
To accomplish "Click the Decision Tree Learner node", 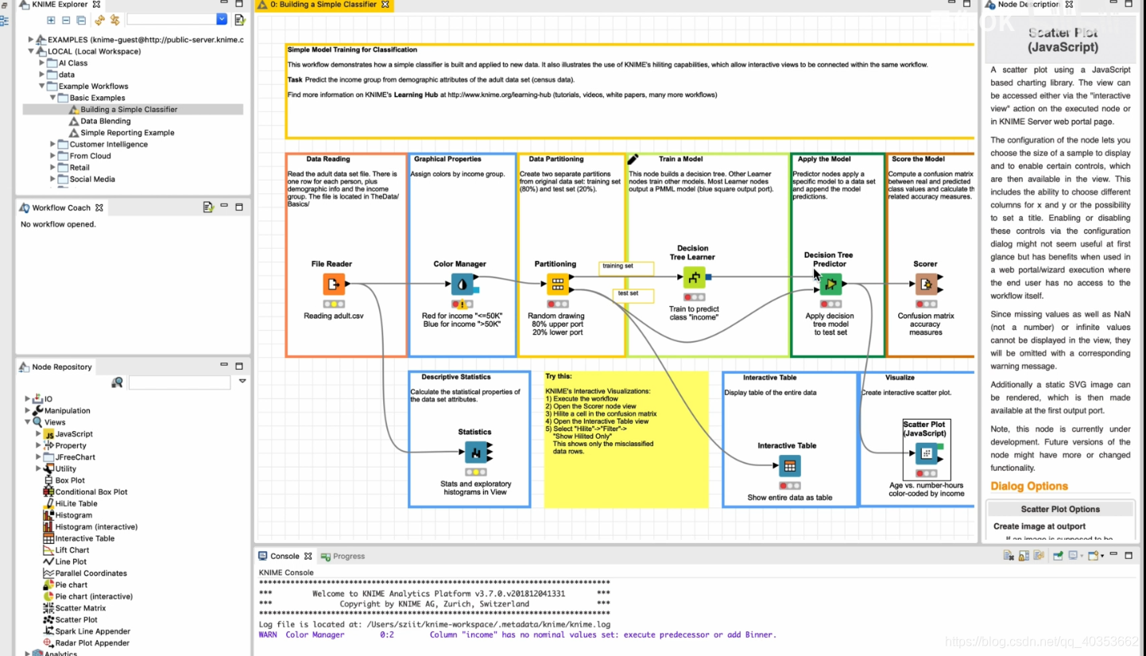I will pyautogui.click(x=694, y=277).
